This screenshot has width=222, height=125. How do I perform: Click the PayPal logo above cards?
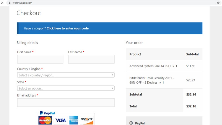(47, 113)
